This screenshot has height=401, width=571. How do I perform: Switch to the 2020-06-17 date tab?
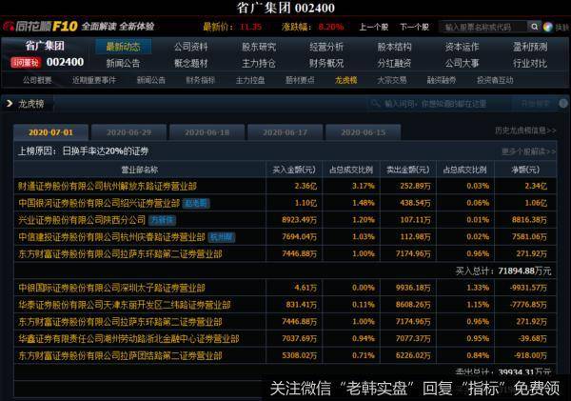coord(285,132)
